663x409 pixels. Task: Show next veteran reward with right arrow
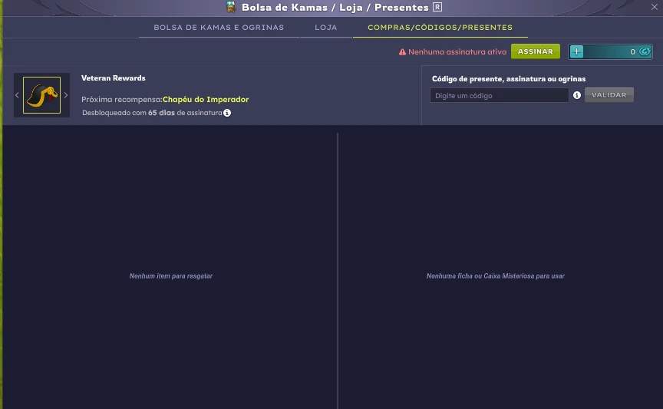coord(66,95)
